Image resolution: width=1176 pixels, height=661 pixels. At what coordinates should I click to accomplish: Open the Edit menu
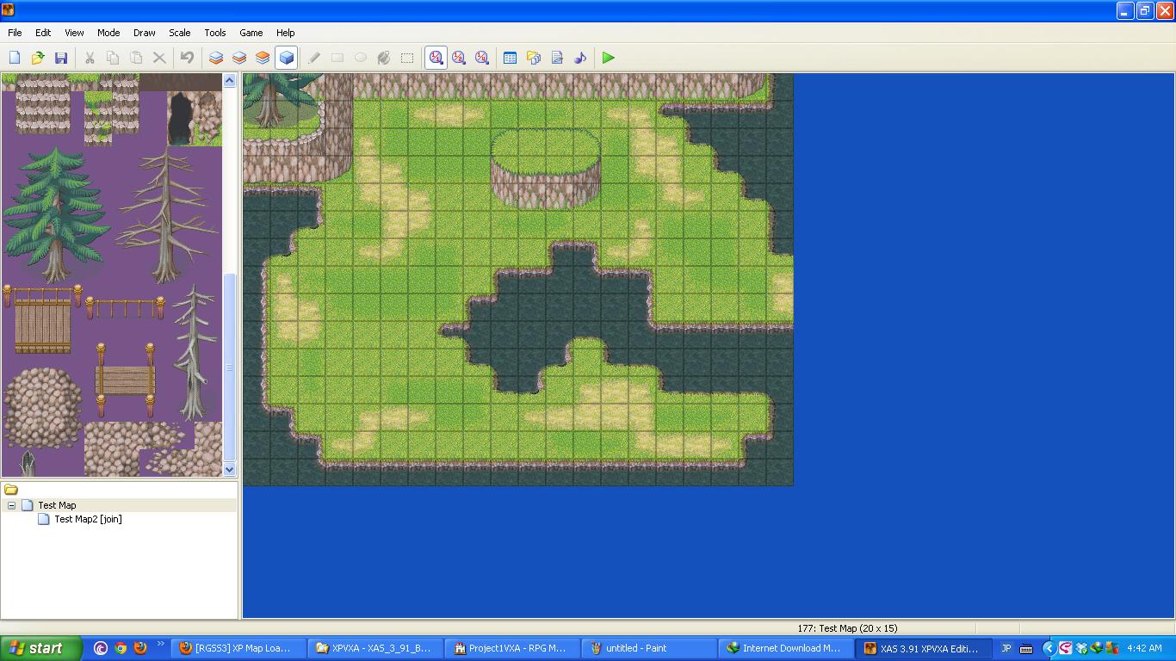click(43, 33)
